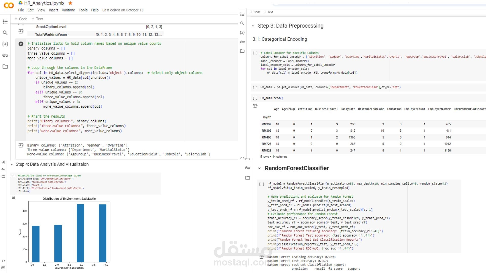Screen dimensions: 486x273
Task: Open variables {x} icon beside Step 4 heading
Action: (x=3, y=162)
